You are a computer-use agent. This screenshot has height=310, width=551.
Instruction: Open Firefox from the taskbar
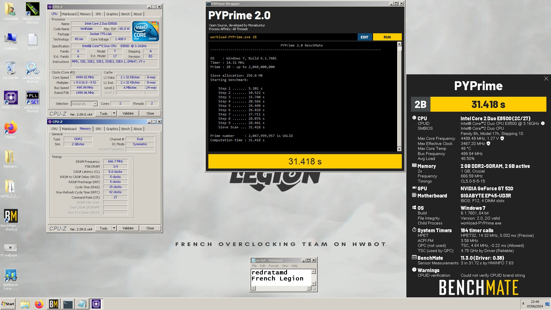point(39,304)
